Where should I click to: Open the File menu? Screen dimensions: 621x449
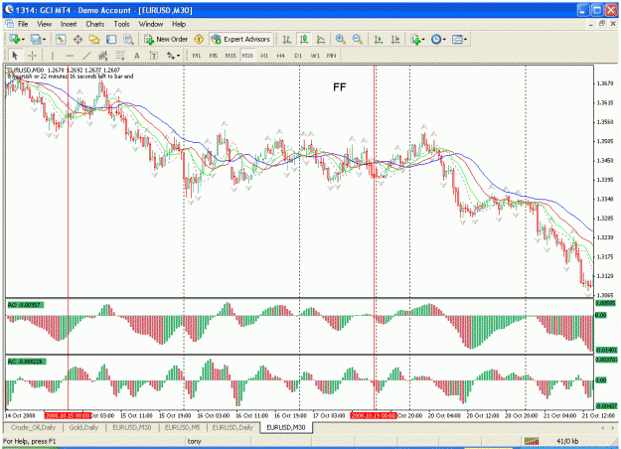pyautogui.click(x=23, y=24)
